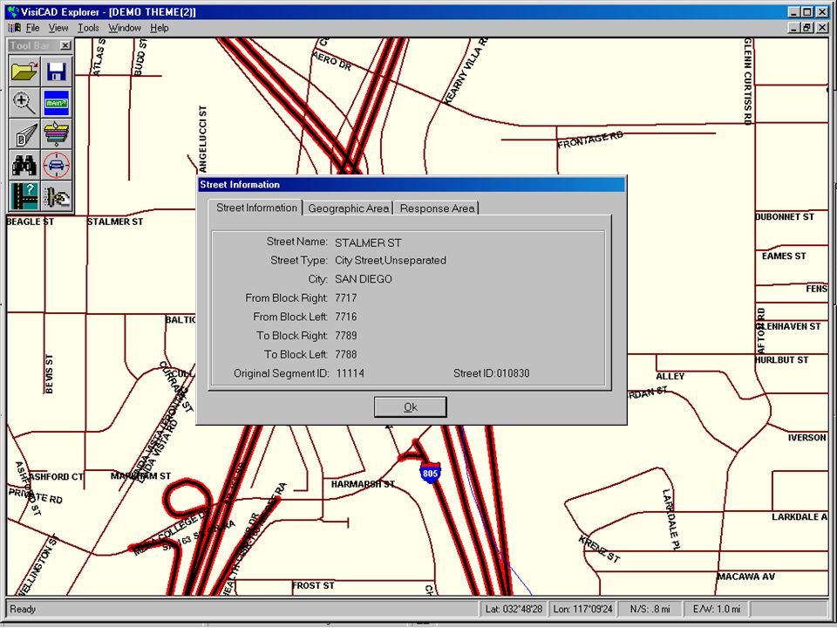Click the Lat: 032°48'28 status field
Image resolution: width=837 pixels, height=628 pixels.
[x=514, y=609]
